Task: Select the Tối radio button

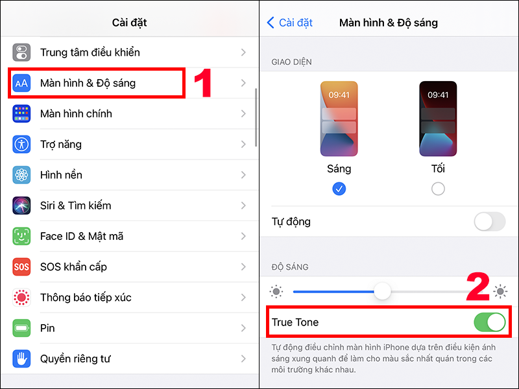Action: click(438, 189)
